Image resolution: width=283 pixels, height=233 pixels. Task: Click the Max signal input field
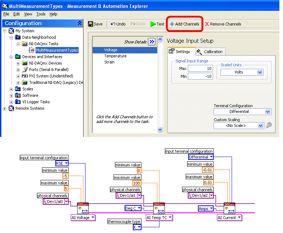(x=200, y=68)
